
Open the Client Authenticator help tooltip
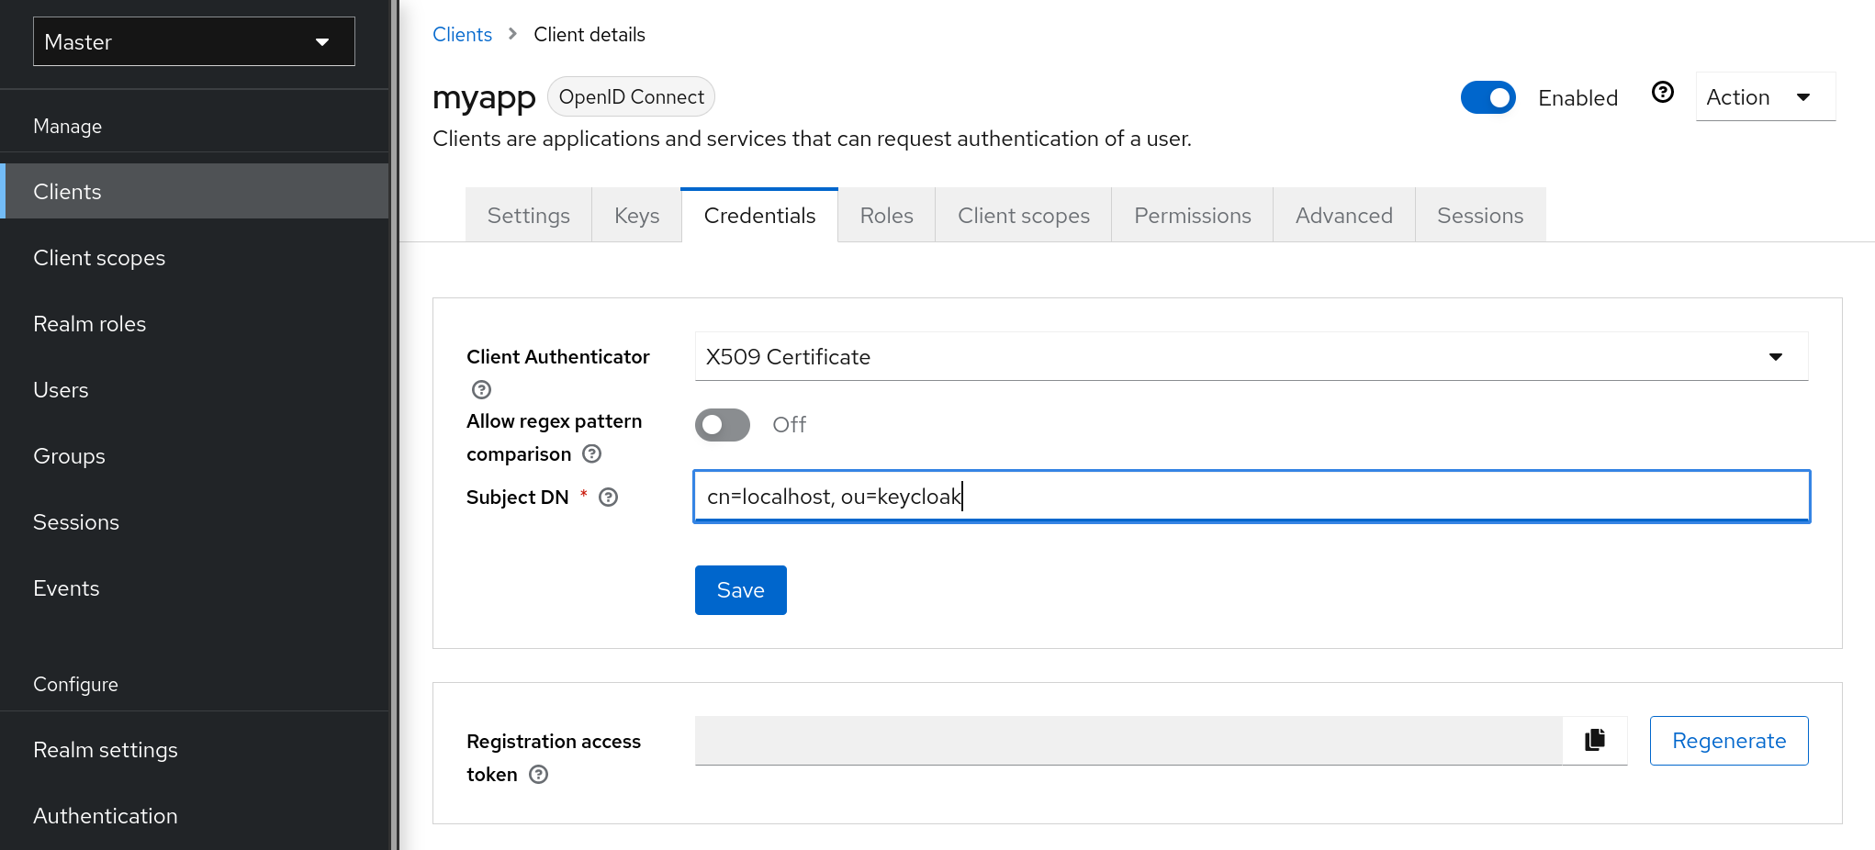point(481,389)
